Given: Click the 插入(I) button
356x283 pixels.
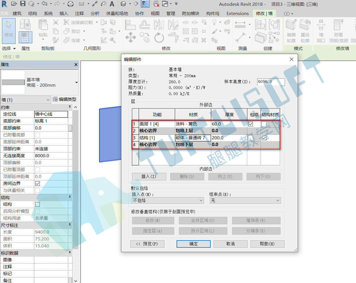Looking at the screenshot, I should tap(149, 176).
